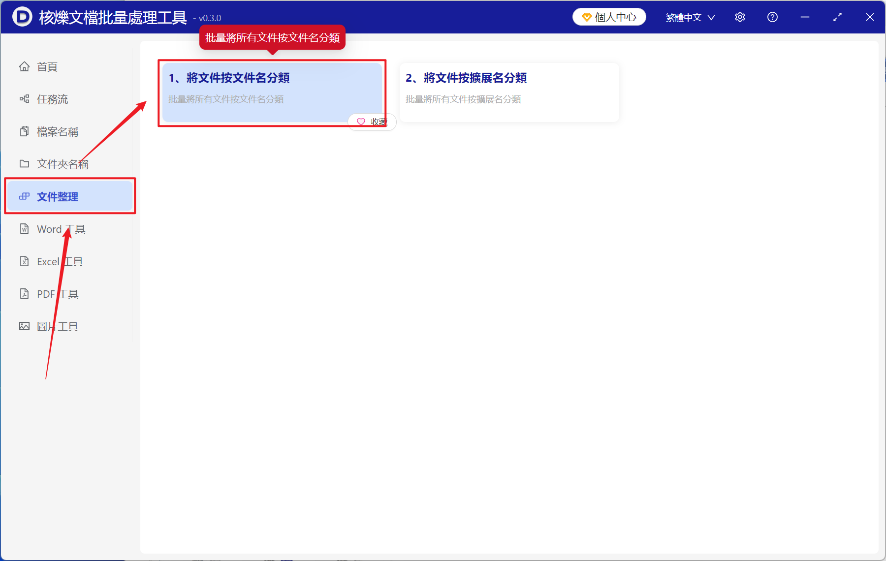
Task: Click the PDF 工具 icon
Action: tap(24, 294)
